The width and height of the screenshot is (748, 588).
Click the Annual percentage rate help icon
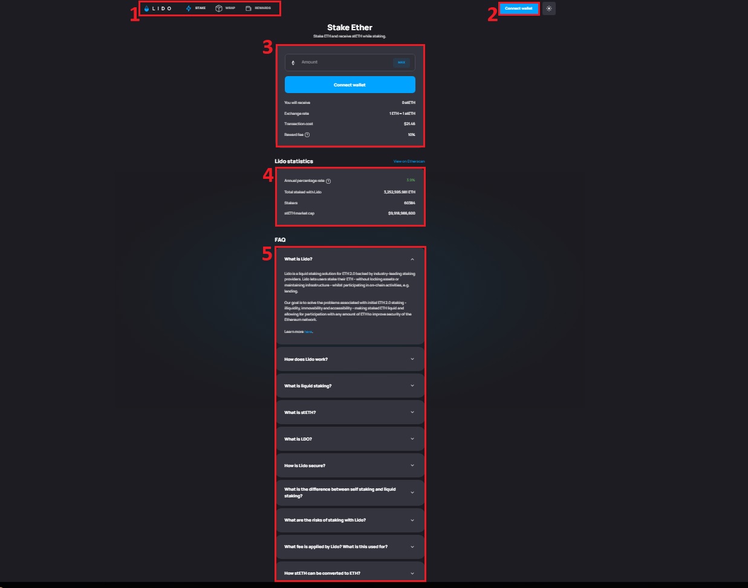328,181
